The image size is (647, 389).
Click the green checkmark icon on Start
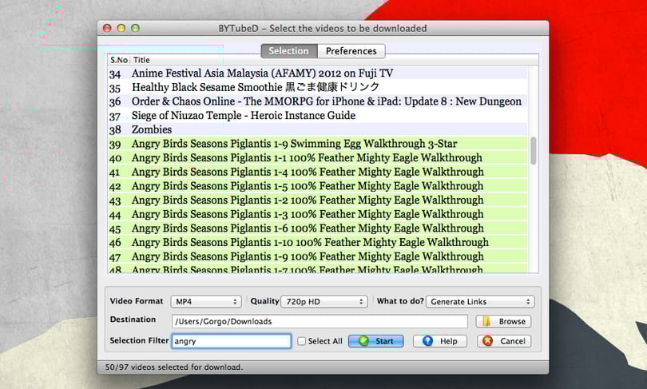[x=363, y=341]
